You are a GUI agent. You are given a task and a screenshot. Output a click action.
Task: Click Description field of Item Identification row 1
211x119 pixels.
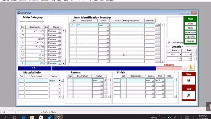87,25
